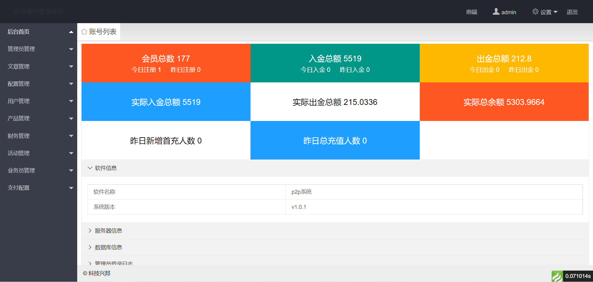
Task: Expand the 数据库信息 panel
Action: pyautogui.click(x=108, y=247)
